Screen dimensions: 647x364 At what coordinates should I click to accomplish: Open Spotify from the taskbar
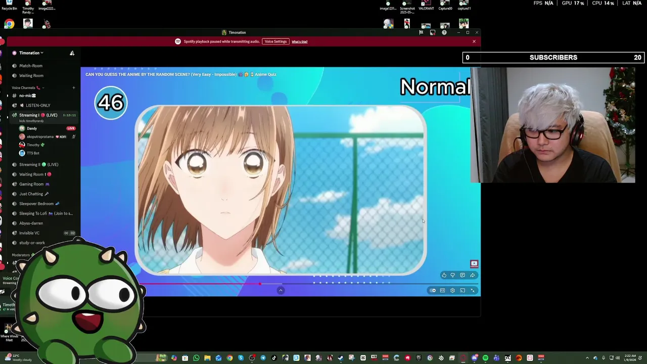485,358
